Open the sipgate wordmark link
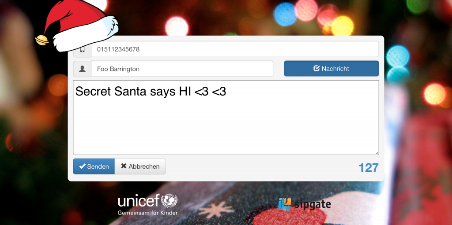452x225 pixels. coord(313,204)
